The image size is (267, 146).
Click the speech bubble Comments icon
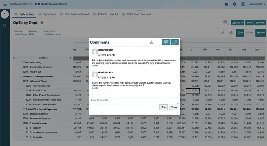166,42
